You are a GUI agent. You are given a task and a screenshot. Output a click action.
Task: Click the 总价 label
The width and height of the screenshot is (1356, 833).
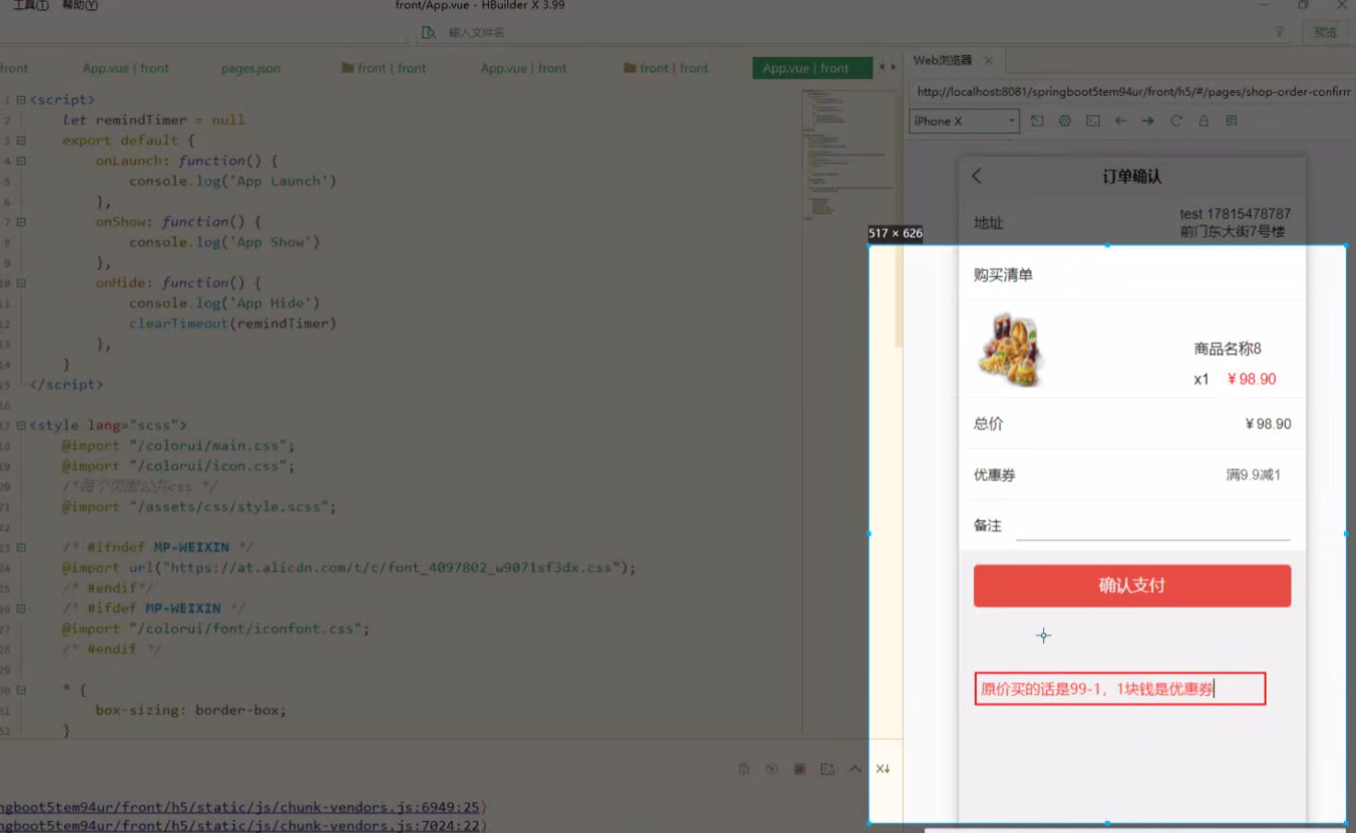click(x=989, y=424)
